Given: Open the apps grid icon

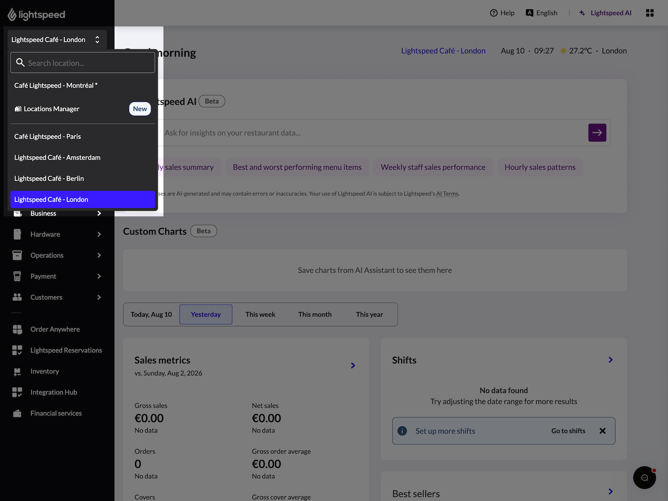Looking at the screenshot, I should tap(650, 13).
